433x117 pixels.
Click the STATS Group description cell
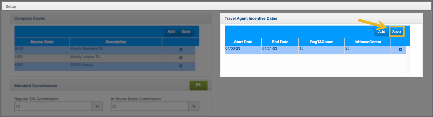click(x=116, y=66)
